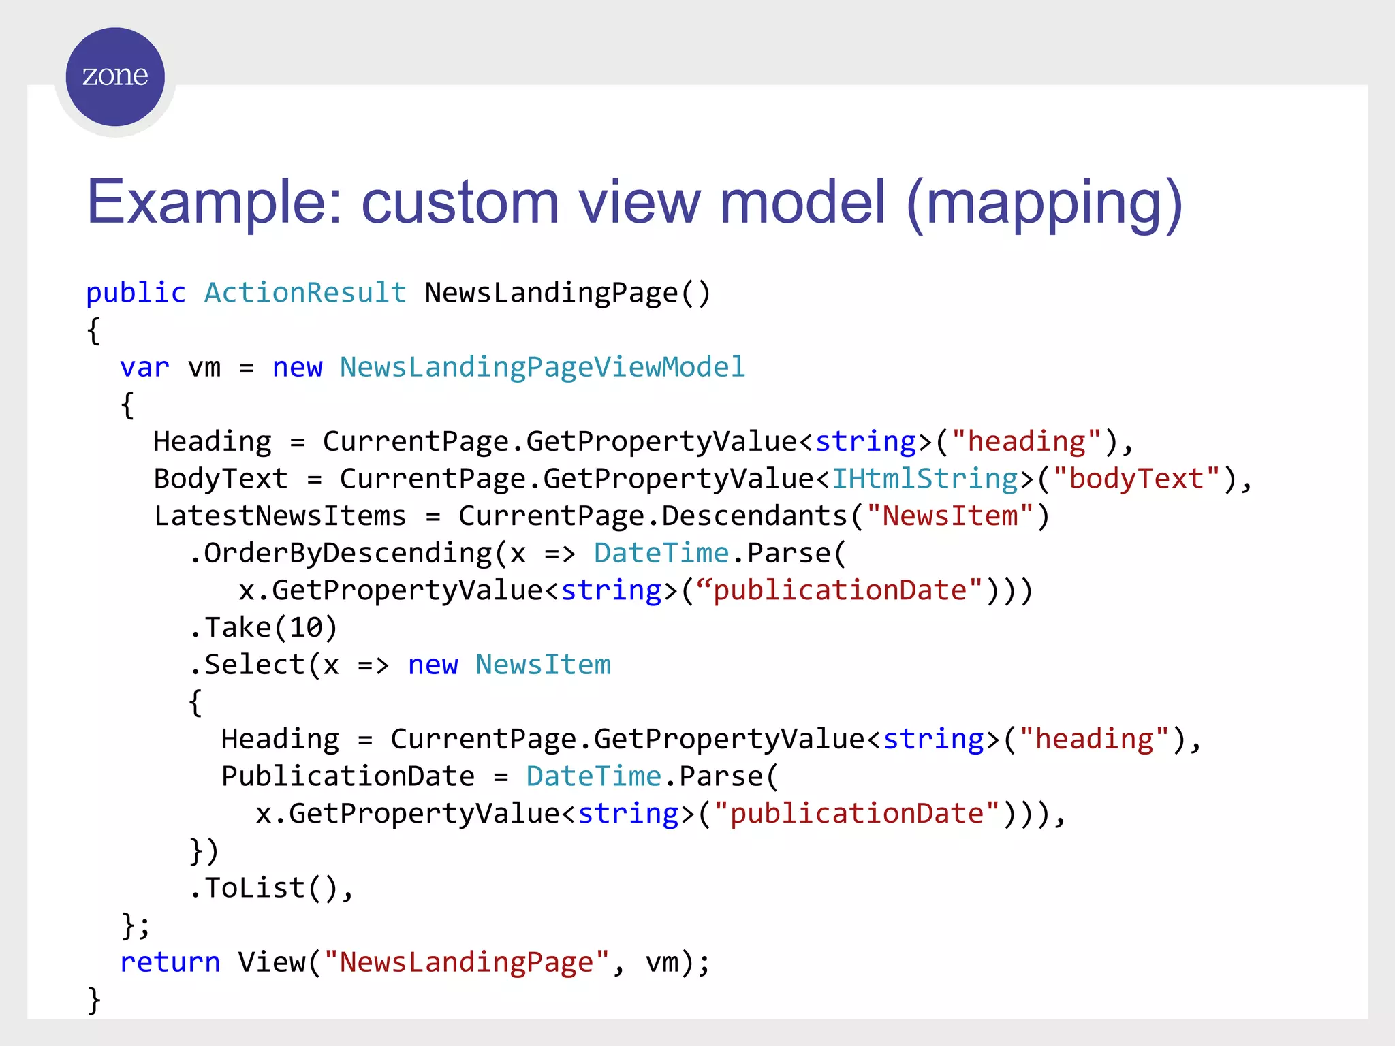Viewport: 1395px width, 1046px height.
Task: Click the first 'Heading = CurrentPage.GetPropertyValue' line
Action: [x=644, y=442]
